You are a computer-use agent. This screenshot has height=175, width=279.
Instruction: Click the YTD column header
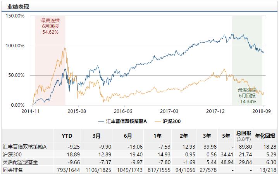click(67, 136)
